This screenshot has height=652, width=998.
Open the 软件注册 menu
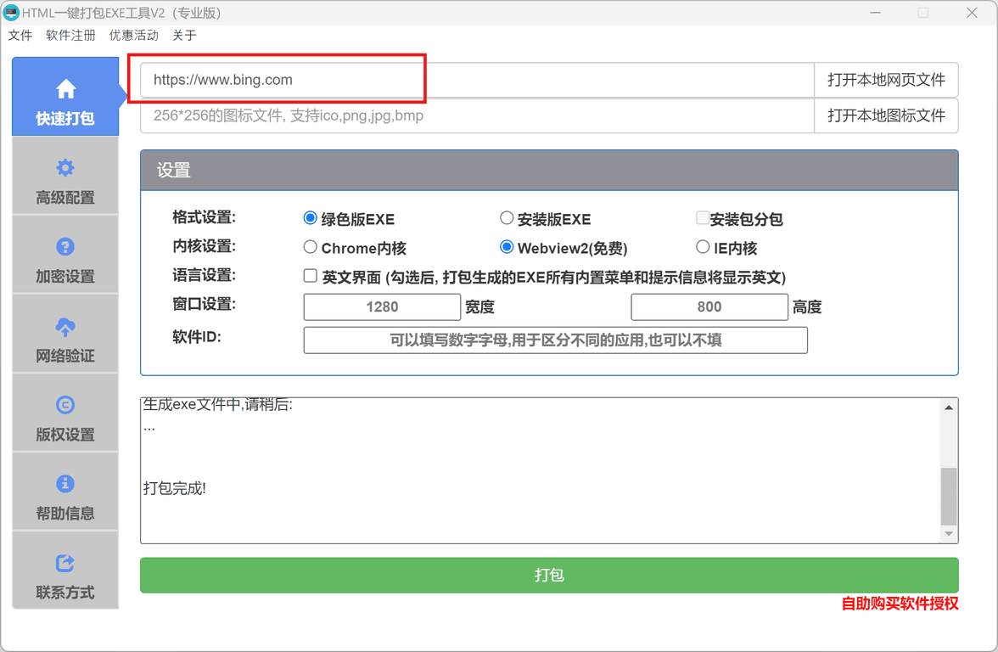tap(70, 36)
